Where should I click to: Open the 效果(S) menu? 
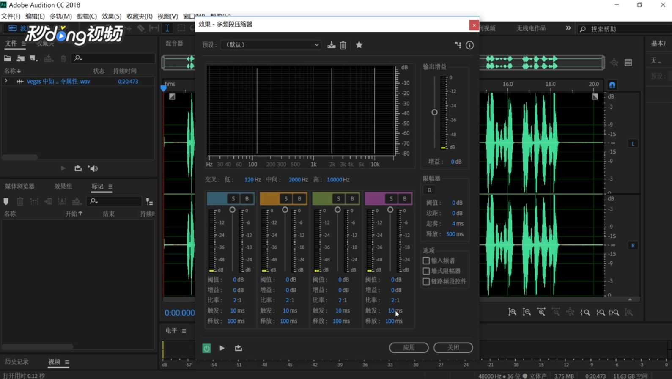click(112, 16)
